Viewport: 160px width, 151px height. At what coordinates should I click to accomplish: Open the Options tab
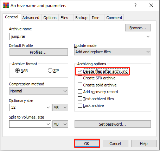50,18
